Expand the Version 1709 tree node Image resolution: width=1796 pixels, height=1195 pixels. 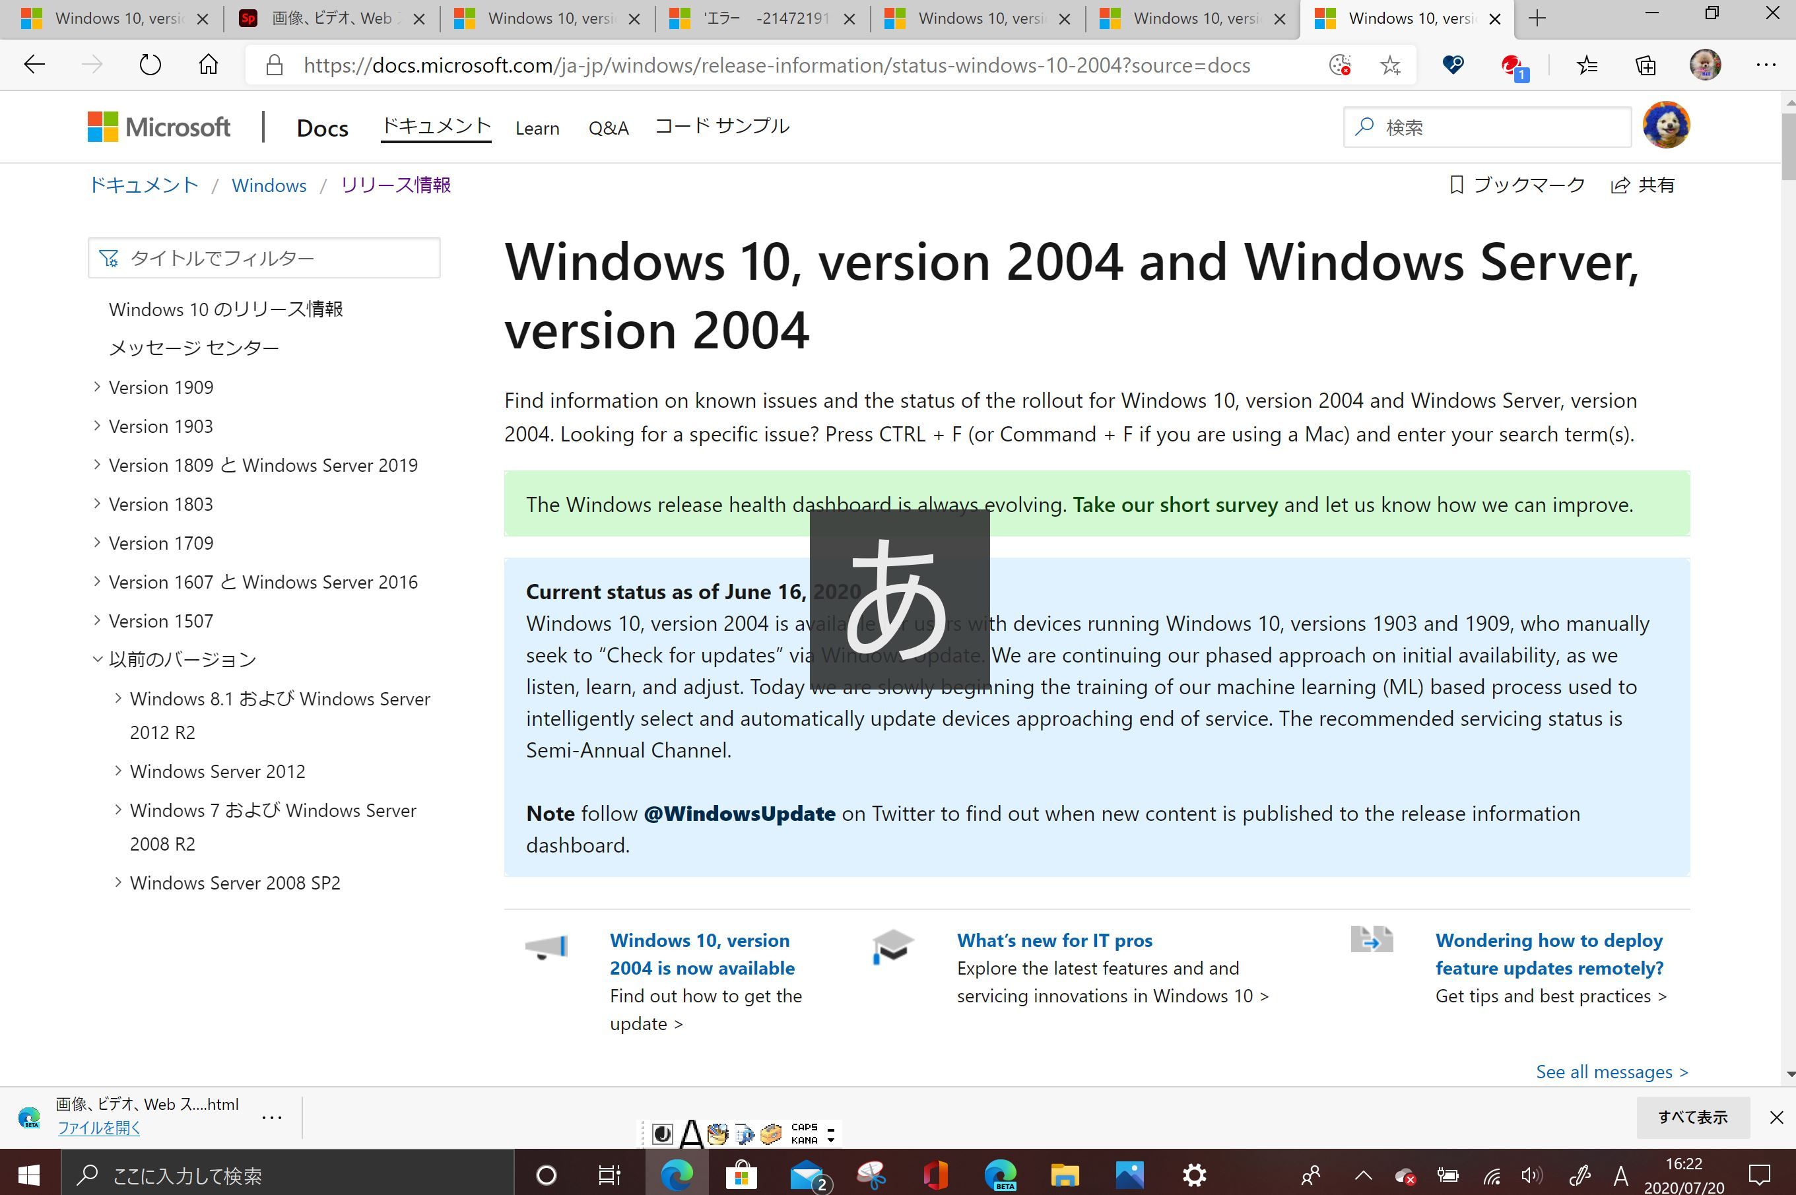(97, 542)
